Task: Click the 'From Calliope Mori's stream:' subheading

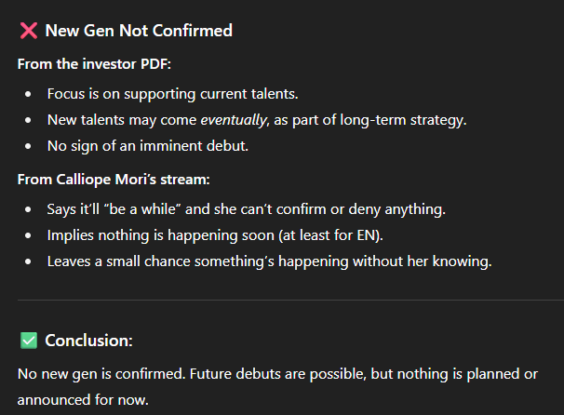Action: 114,180
